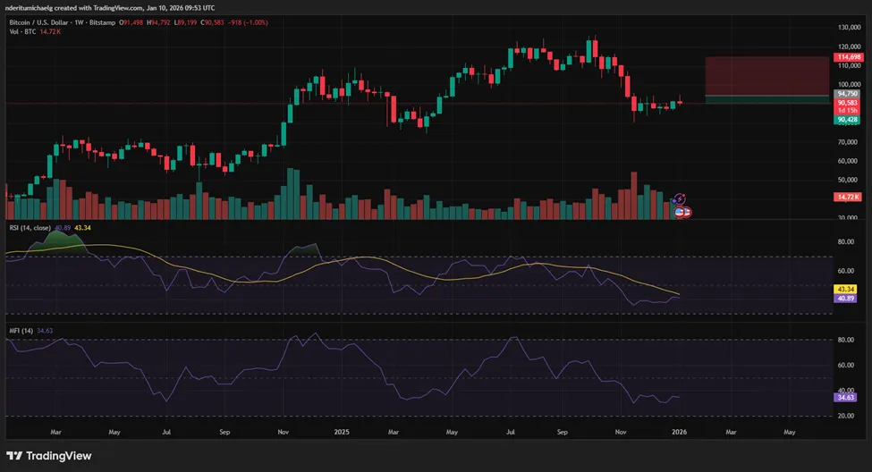Viewport: 872px width, 472px height.
Task: Click the 'Jan 10, 2026 09:53 UTC' timestamp
Action: coord(180,8)
